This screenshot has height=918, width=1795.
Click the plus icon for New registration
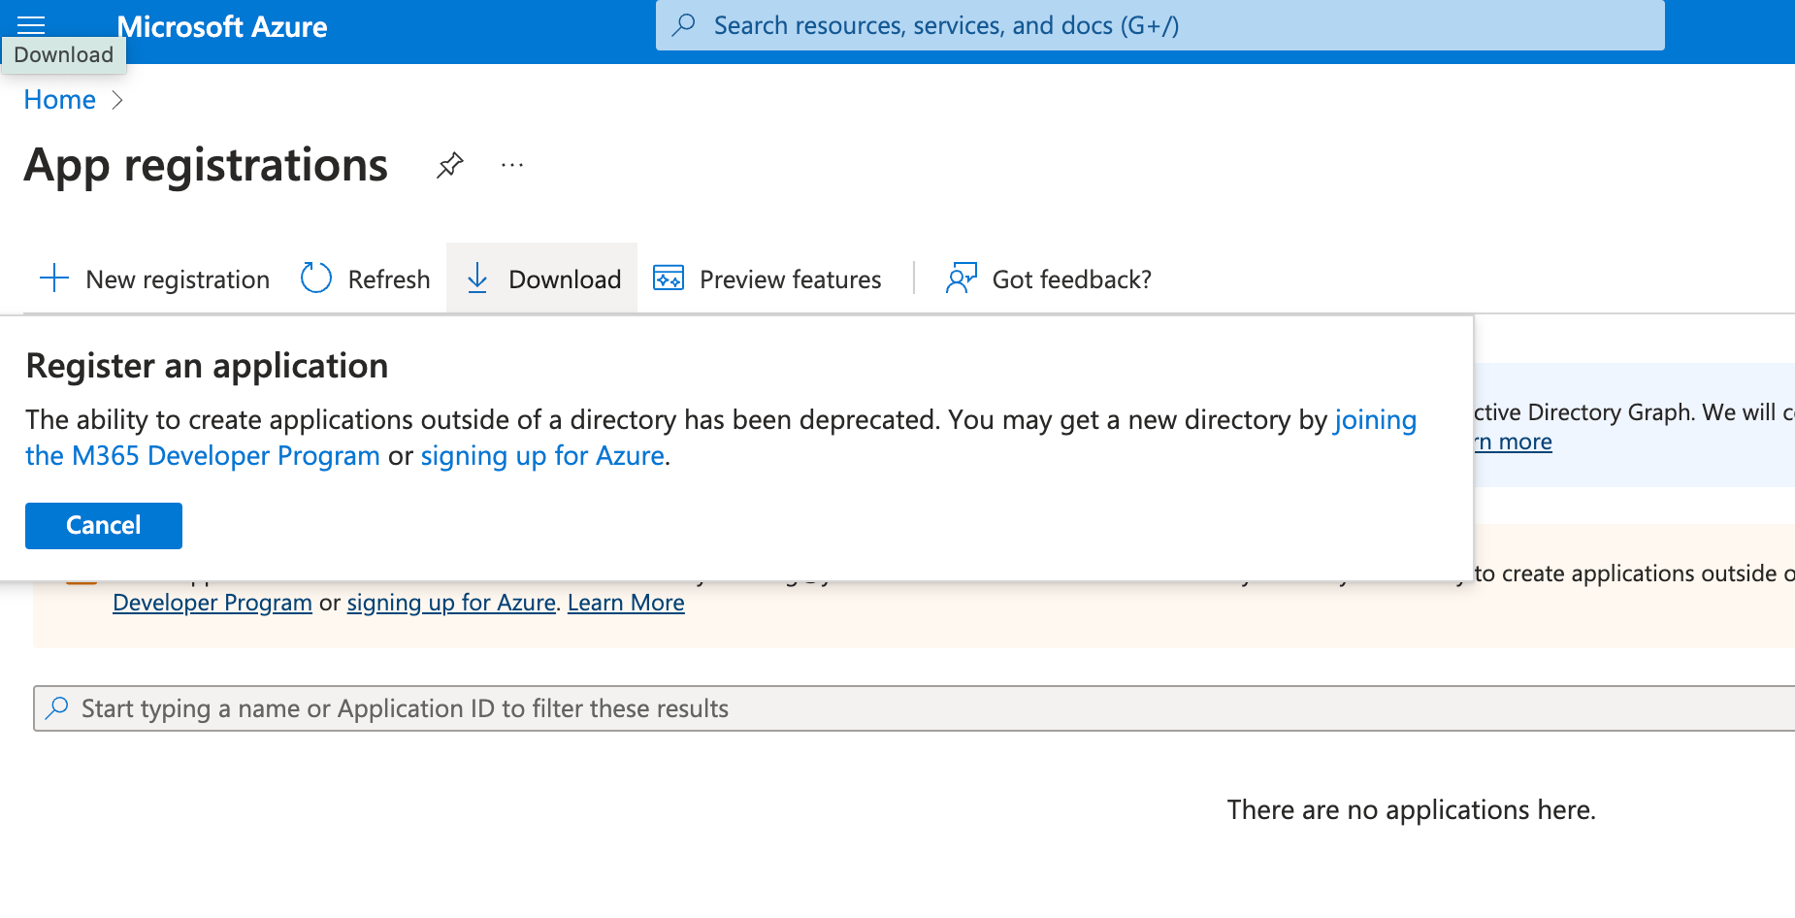tap(54, 279)
